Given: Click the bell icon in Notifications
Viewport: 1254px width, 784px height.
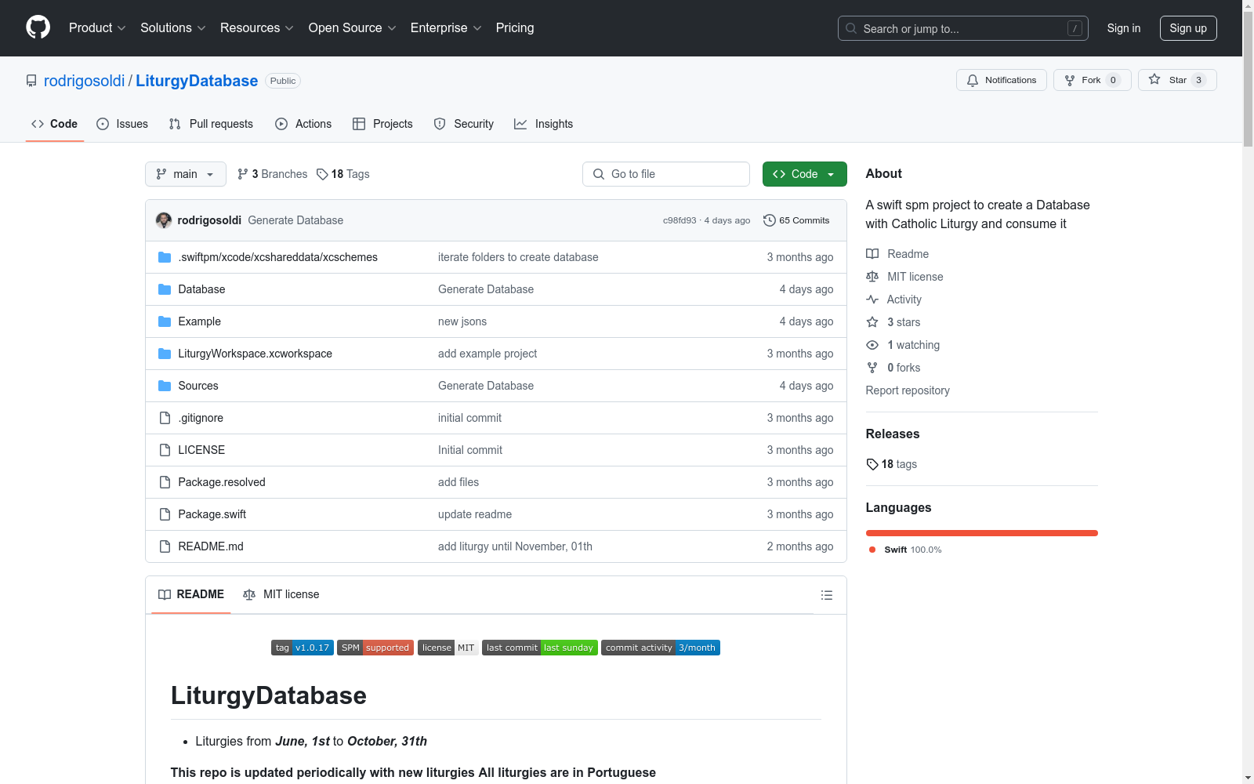Looking at the screenshot, I should pos(973,80).
